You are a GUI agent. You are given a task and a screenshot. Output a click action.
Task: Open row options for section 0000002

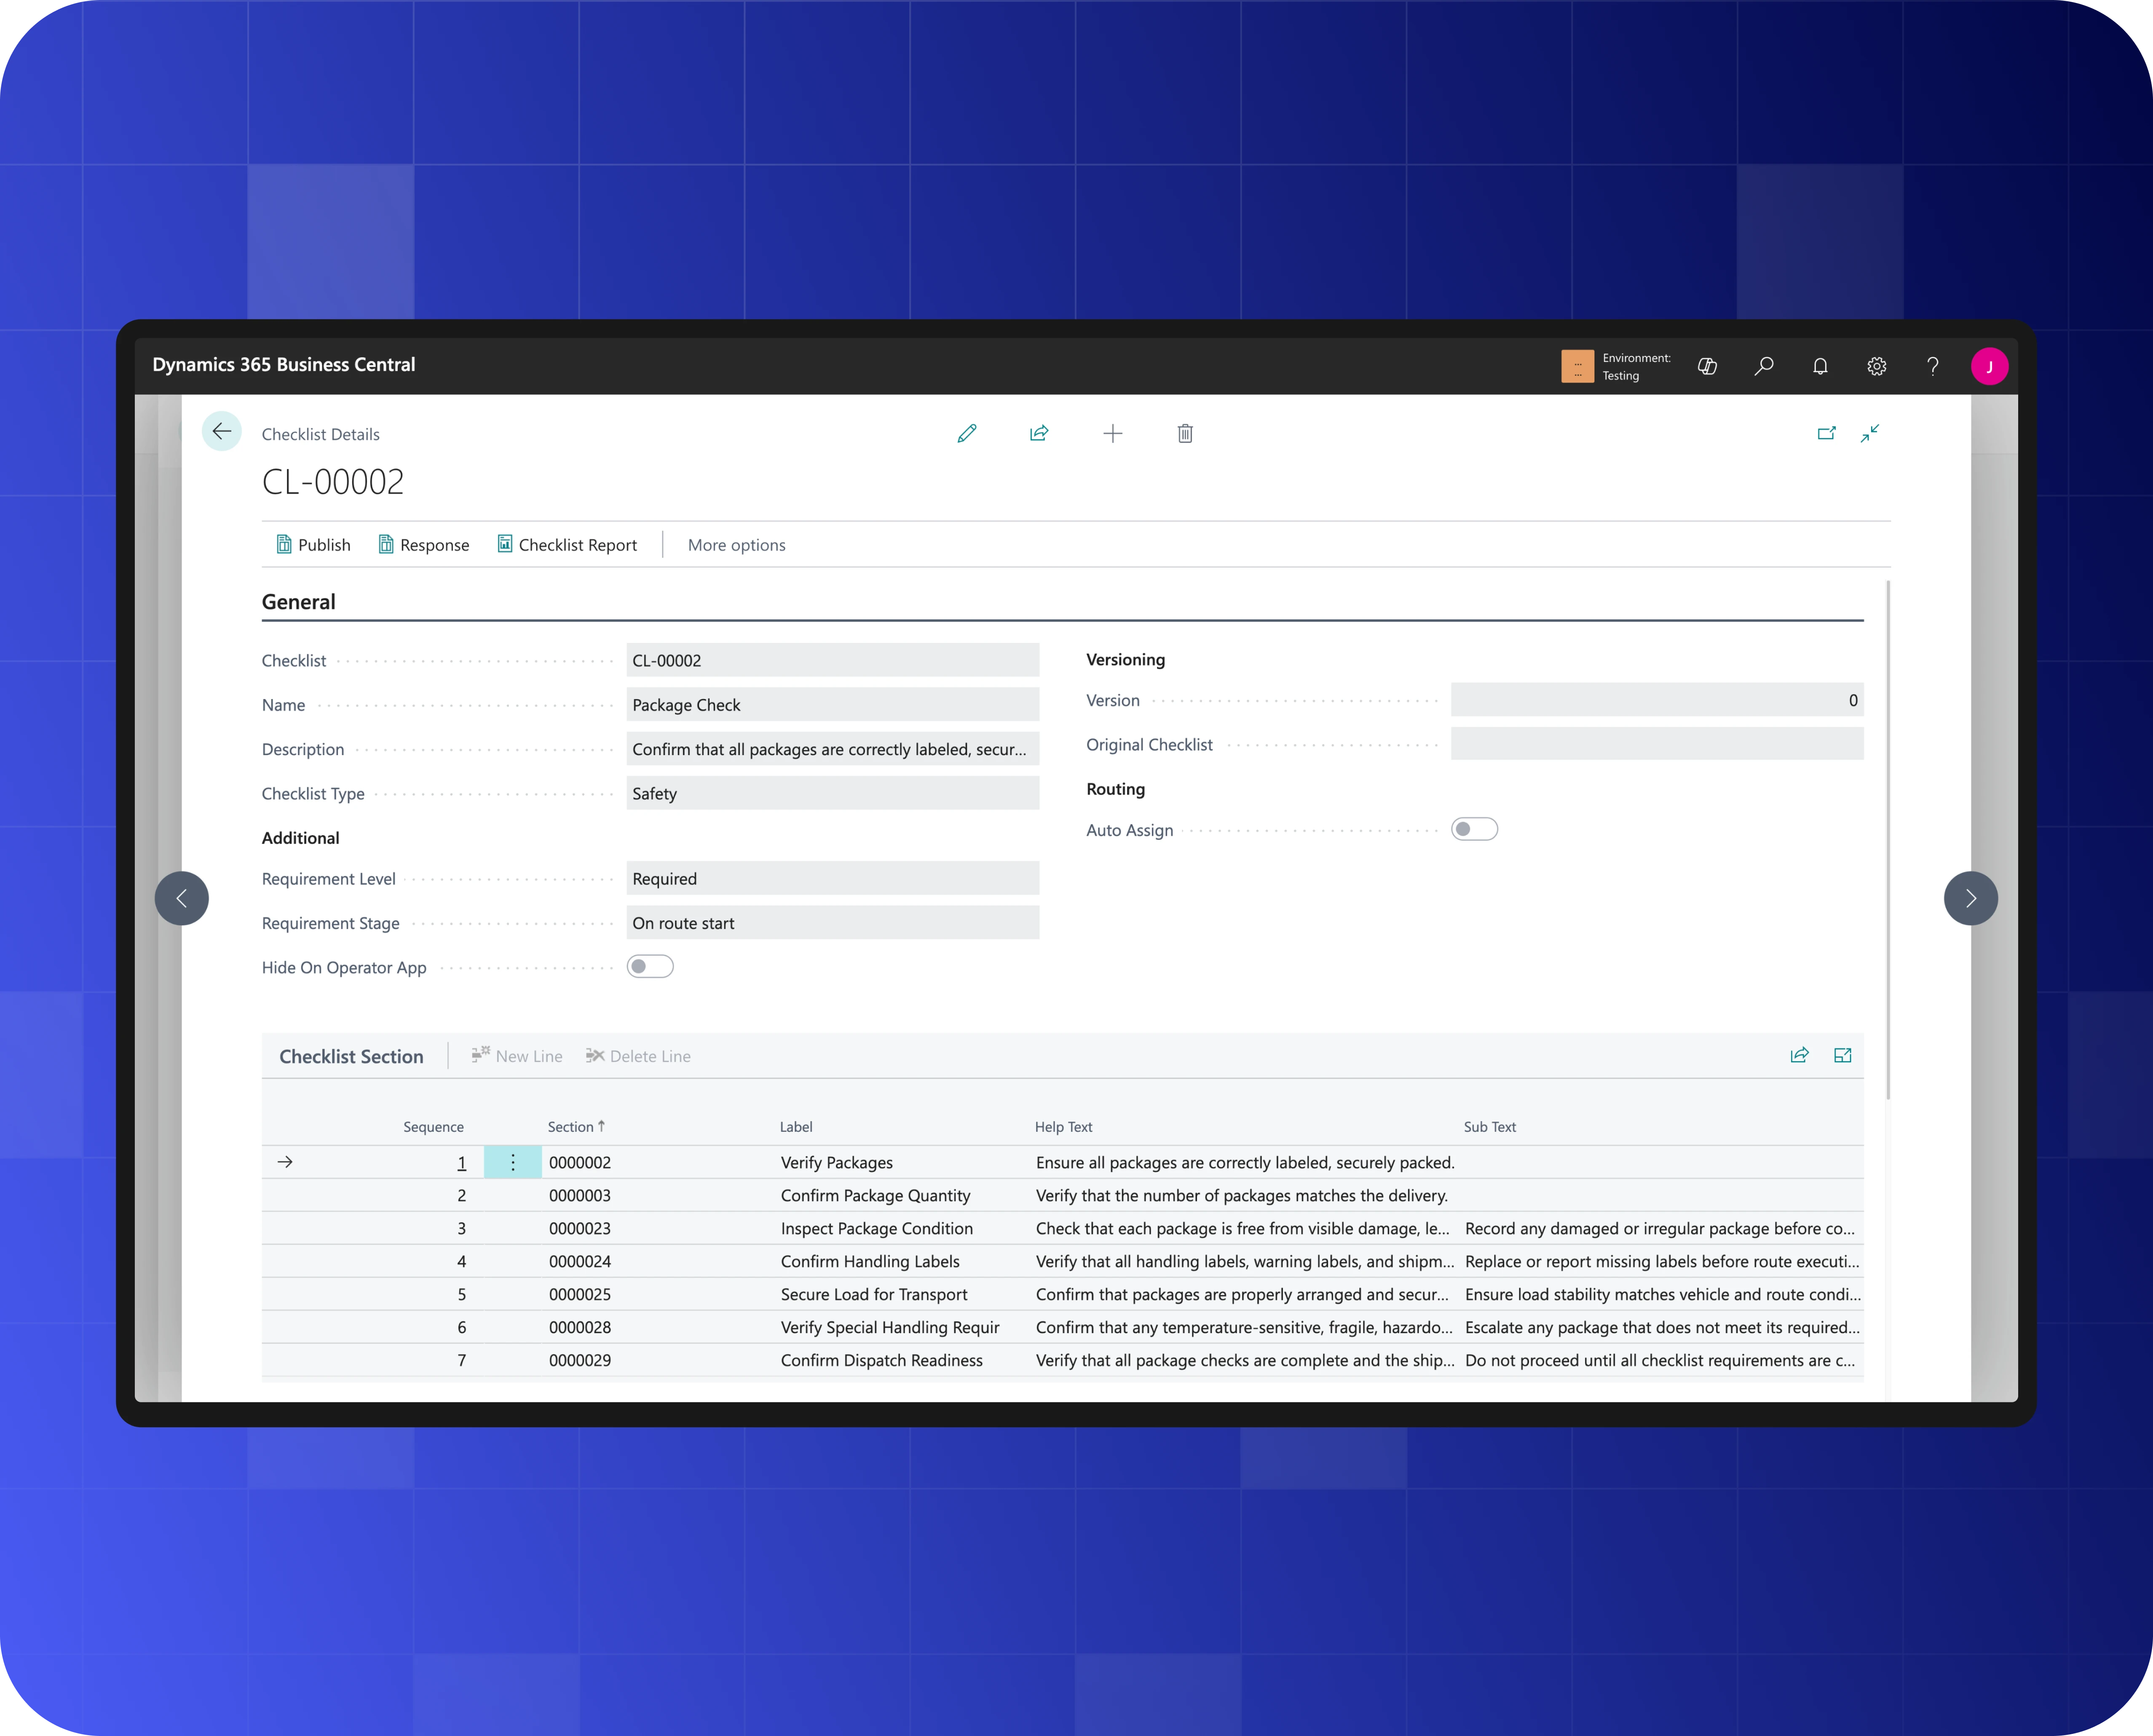click(x=513, y=1162)
